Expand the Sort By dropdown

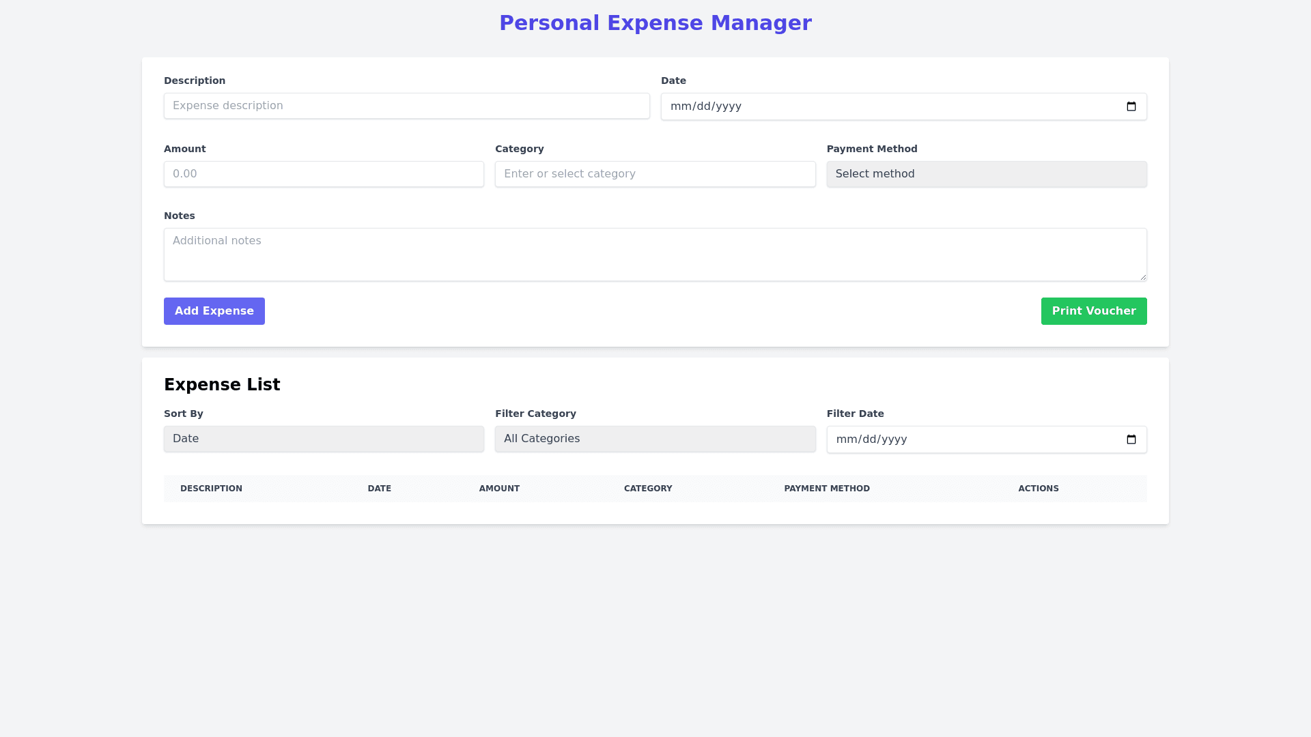324,439
